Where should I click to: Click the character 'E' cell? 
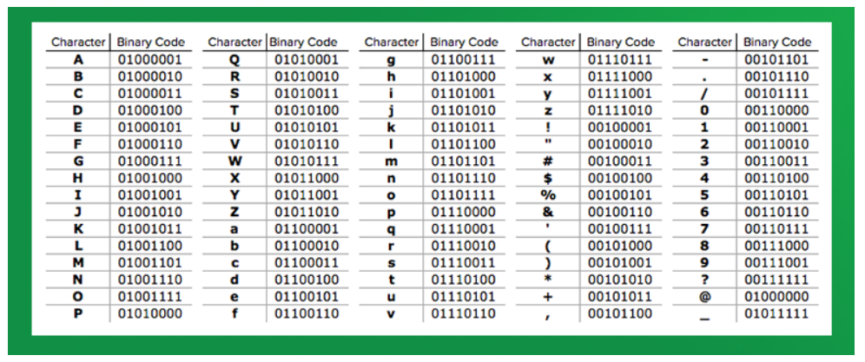(x=78, y=128)
